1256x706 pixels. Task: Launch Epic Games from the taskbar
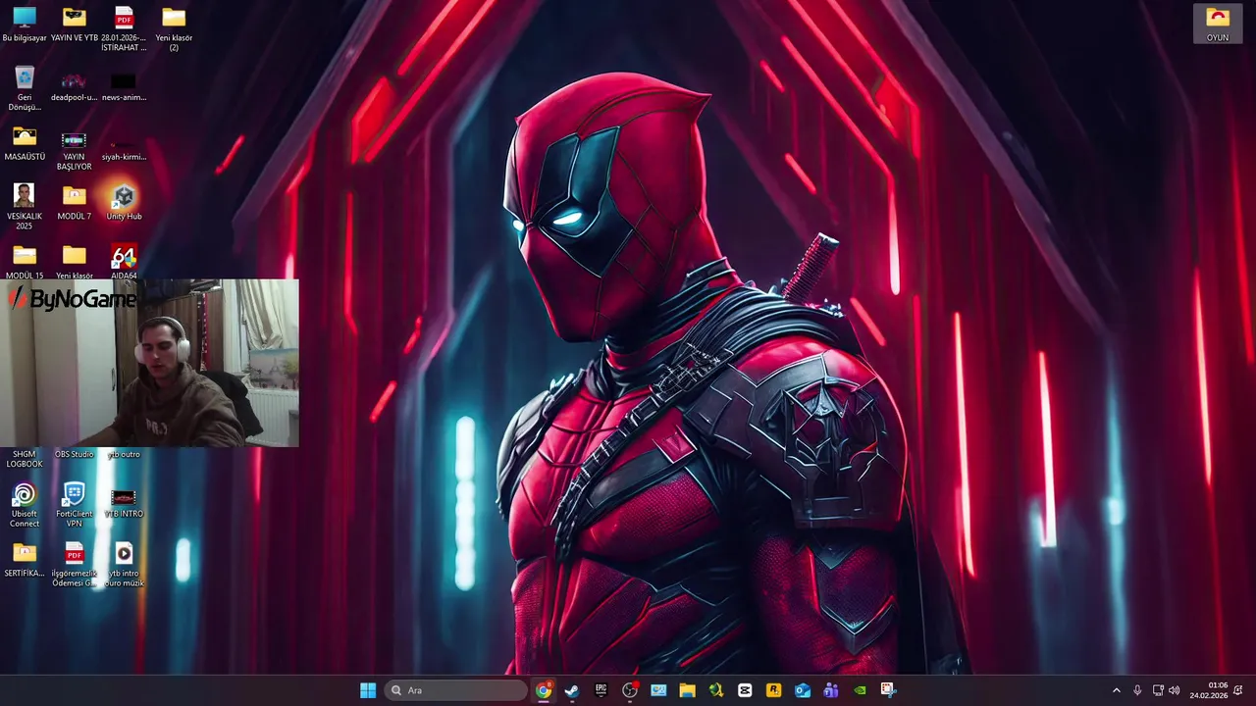(x=601, y=690)
